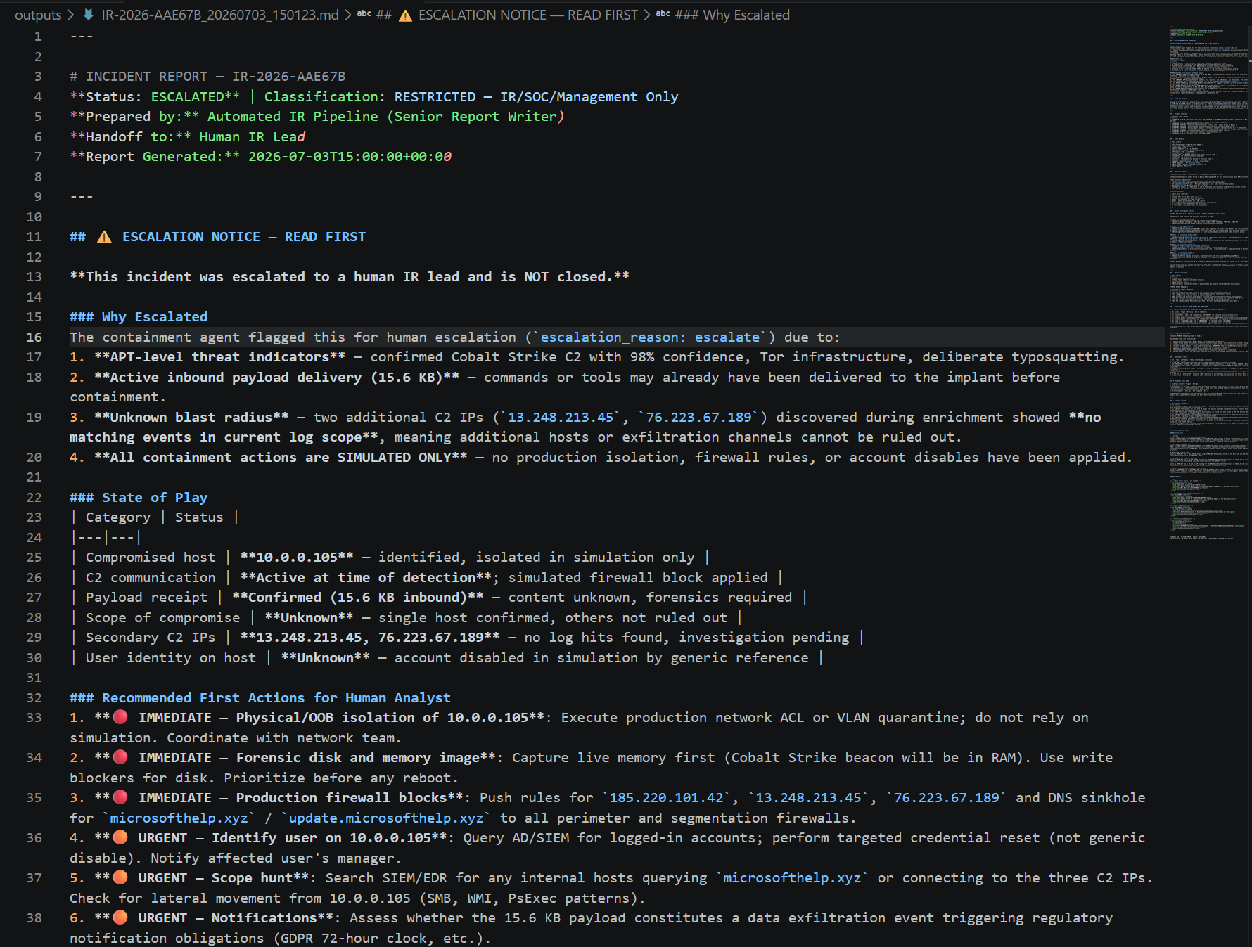This screenshot has height=947, width=1252.
Task: Click IP '76.223.67.189' on line 19
Action: pos(699,418)
